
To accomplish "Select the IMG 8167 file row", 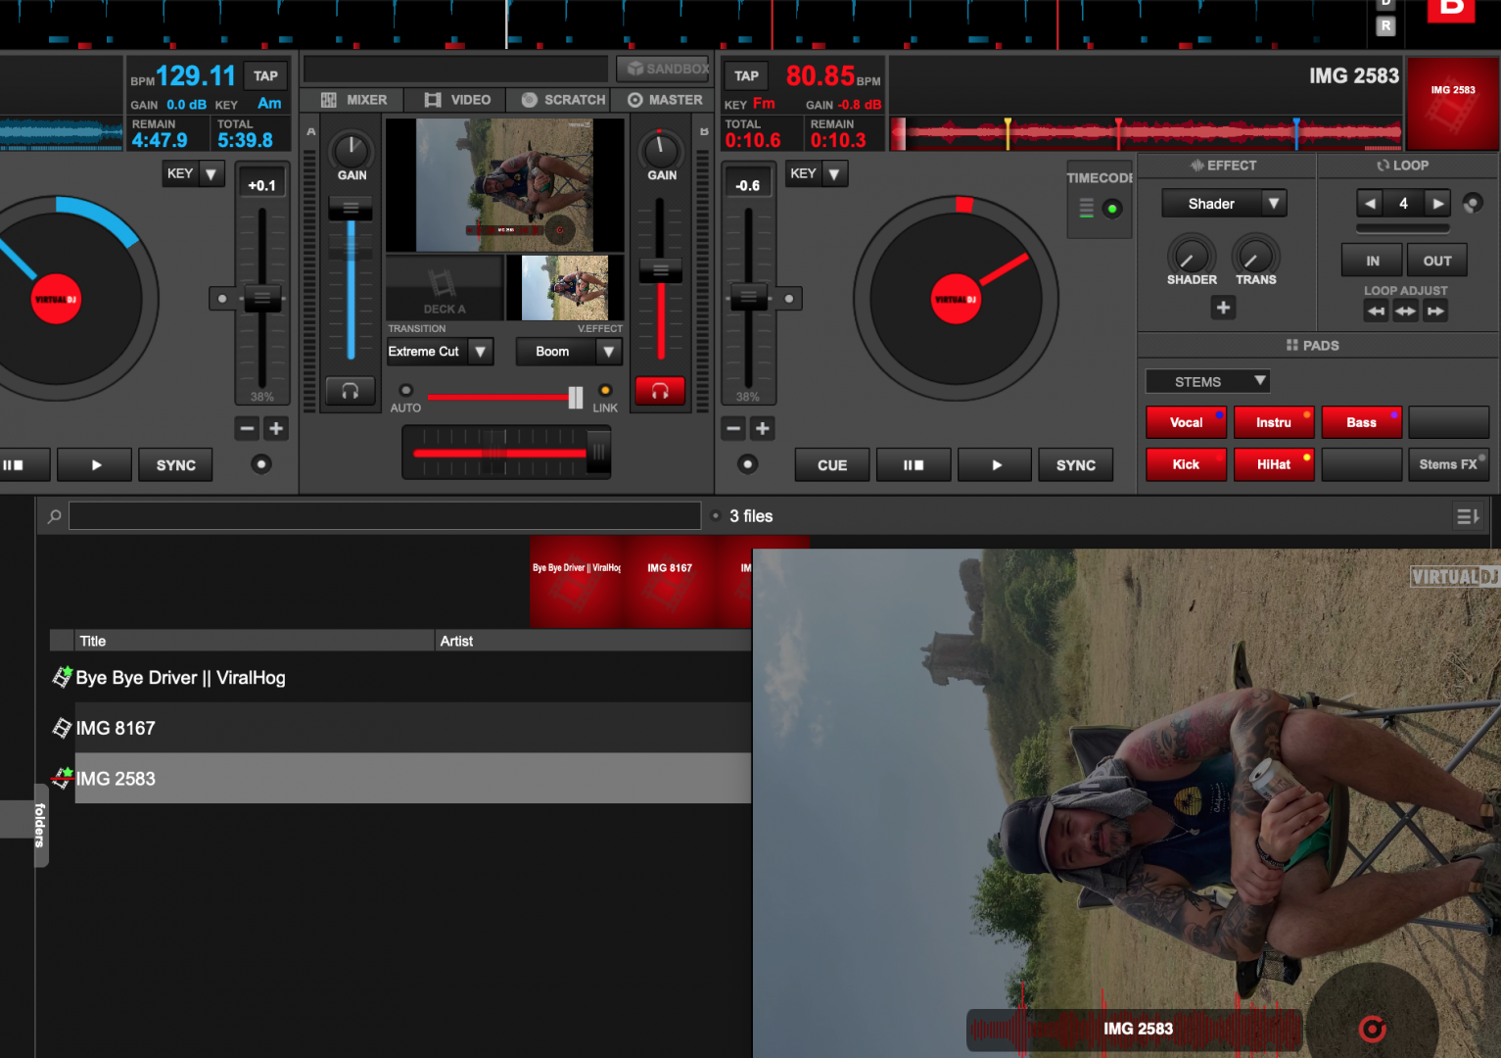I will (x=401, y=728).
